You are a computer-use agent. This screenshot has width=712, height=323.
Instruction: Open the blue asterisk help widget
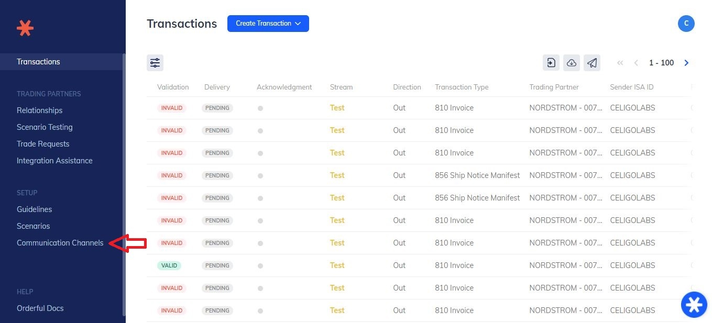[x=694, y=305]
